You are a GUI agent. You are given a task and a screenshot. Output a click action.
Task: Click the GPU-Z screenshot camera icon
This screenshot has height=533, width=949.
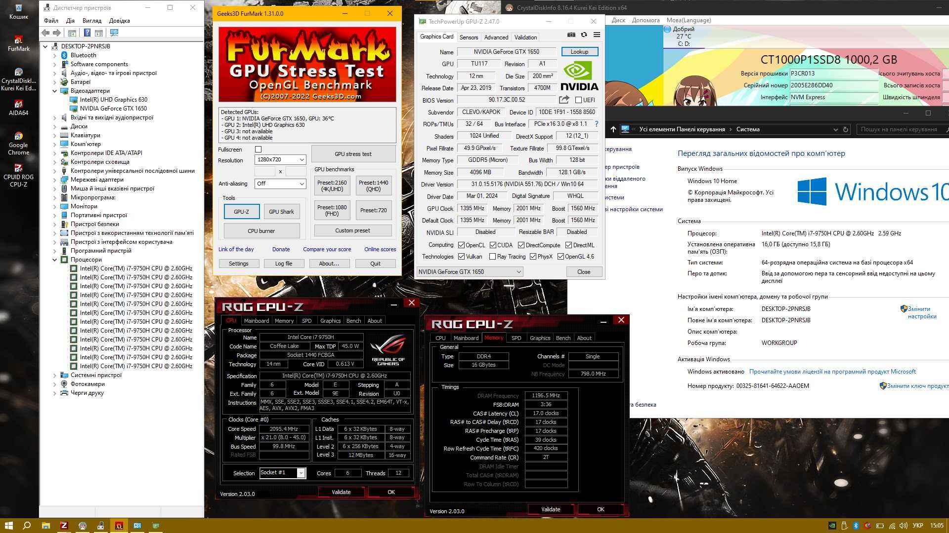(571, 35)
